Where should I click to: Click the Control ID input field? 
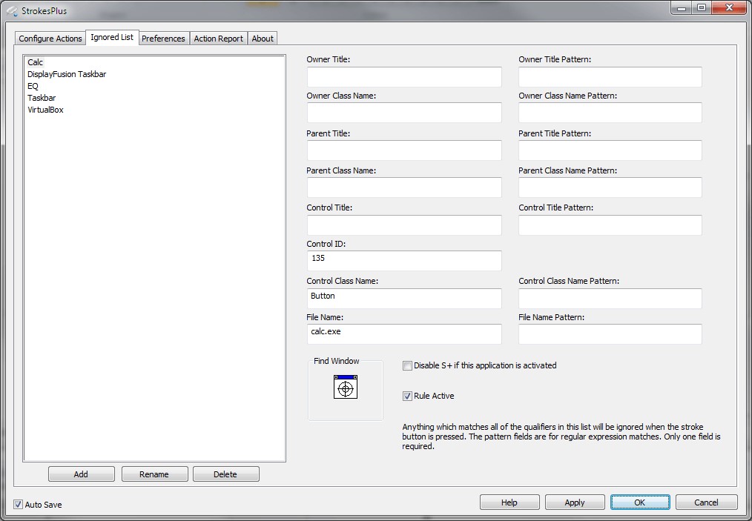(404, 260)
